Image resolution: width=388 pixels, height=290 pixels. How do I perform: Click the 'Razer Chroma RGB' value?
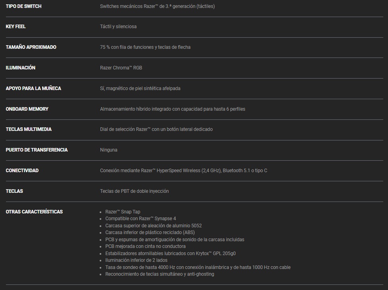pos(121,68)
